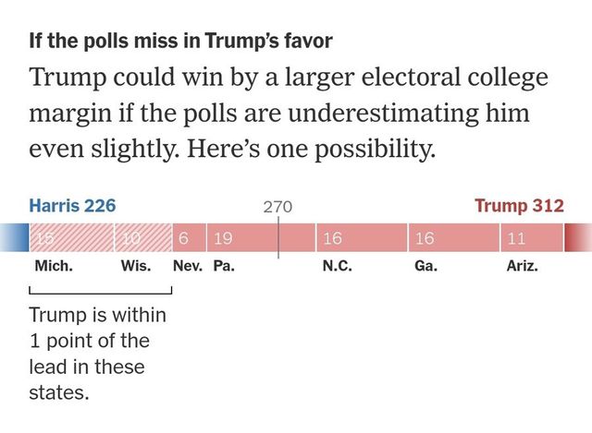This screenshot has width=592, height=433.
Task: Click the dark red bar end segment
Action: coord(577,238)
